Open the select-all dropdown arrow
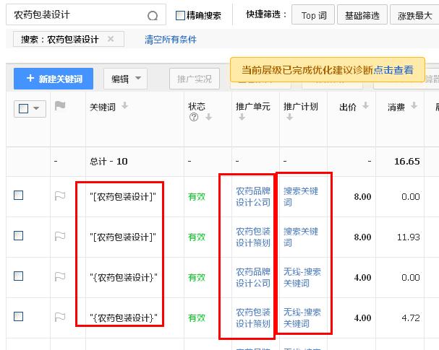This screenshot has height=350, width=439. pos(36,108)
